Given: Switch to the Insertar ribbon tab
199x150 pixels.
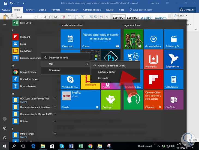Looking at the screenshot, I should (x=29, y=10).
